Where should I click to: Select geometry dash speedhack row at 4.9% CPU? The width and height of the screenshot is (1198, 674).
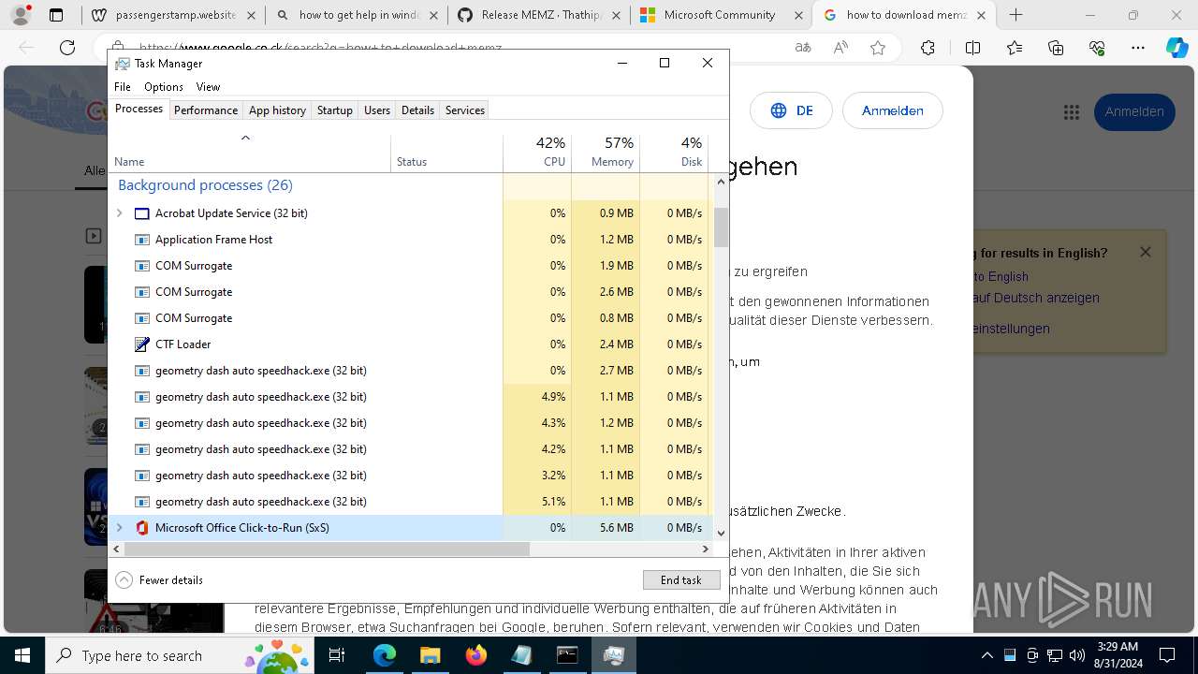[x=410, y=397]
